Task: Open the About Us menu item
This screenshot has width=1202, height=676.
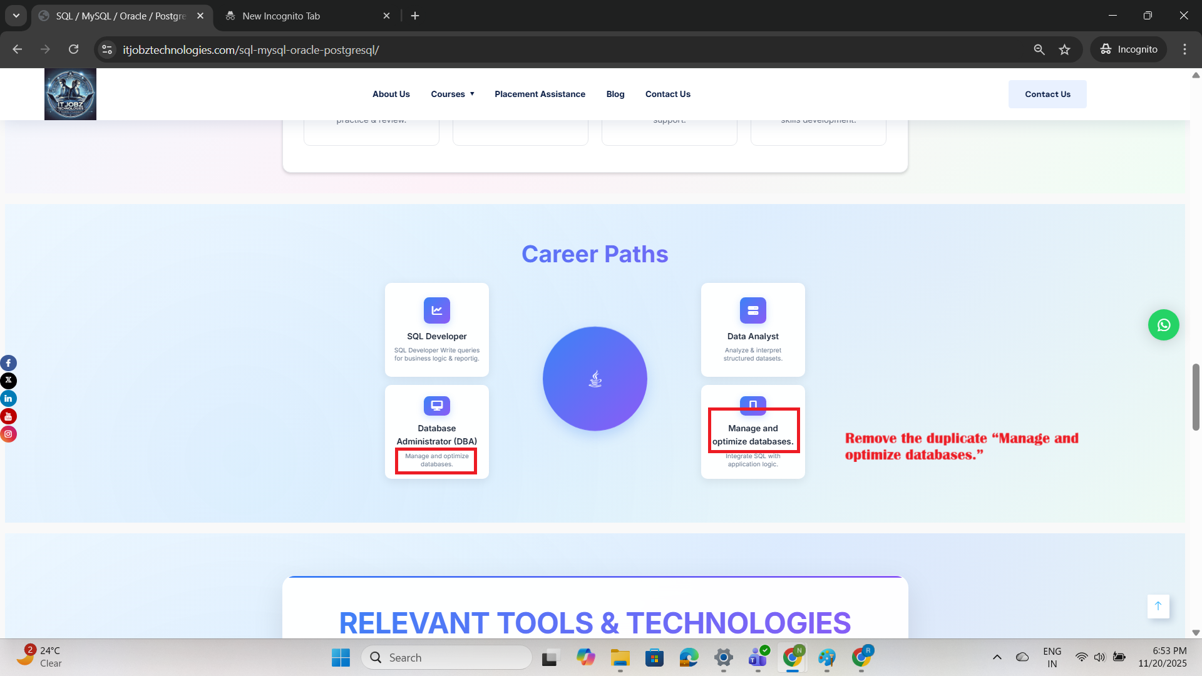Action: coord(391,94)
